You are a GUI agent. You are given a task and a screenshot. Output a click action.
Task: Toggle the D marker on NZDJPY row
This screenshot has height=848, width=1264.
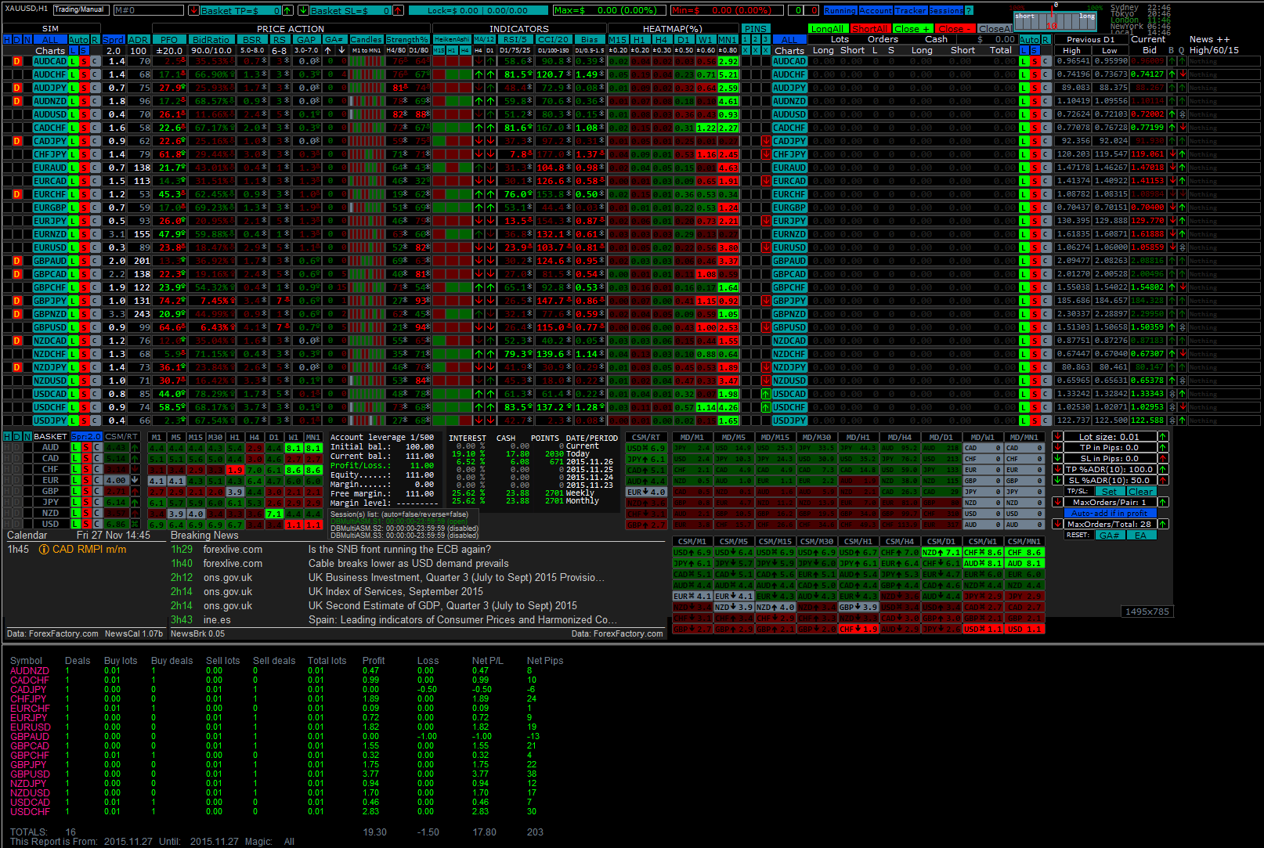tap(17, 367)
